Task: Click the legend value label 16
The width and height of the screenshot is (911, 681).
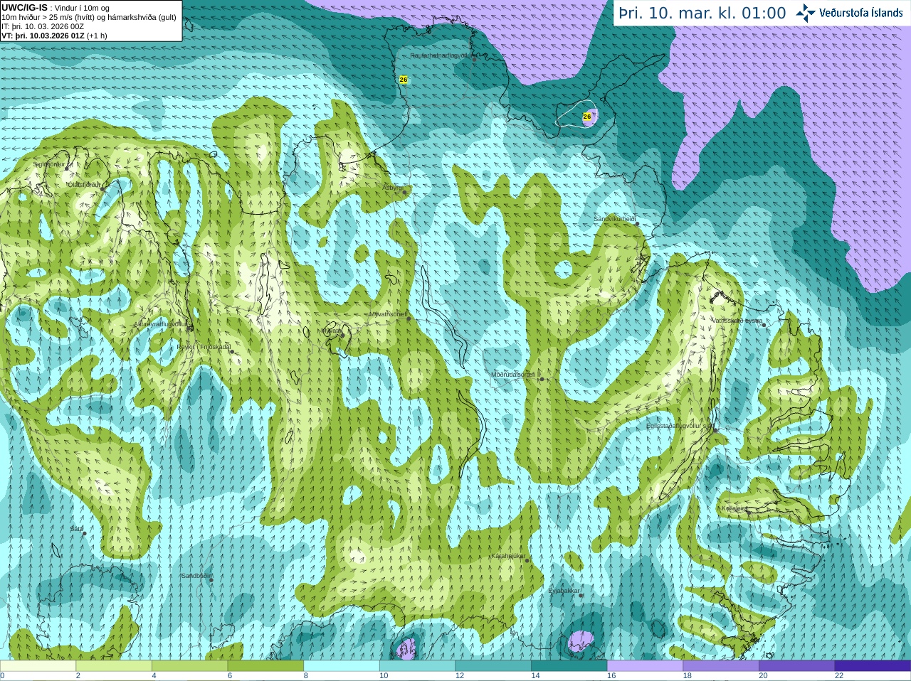Action: tap(611, 676)
